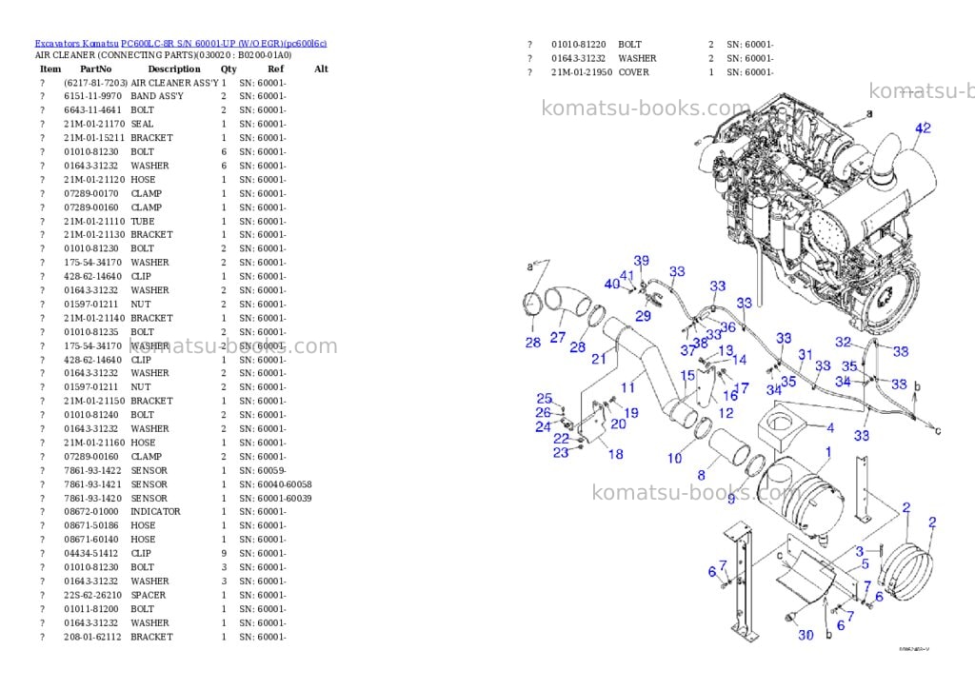Click callout 31 on the diagram
Screen dimensions: 975x690
tap(806, 355)
